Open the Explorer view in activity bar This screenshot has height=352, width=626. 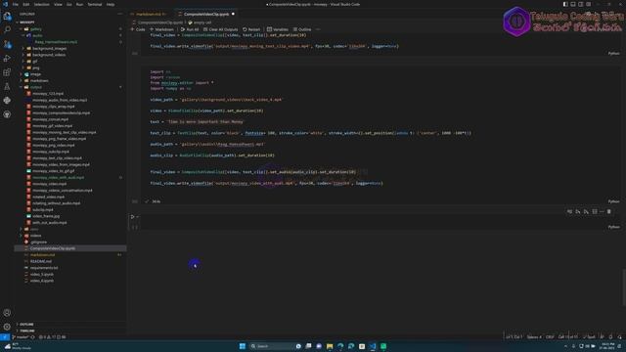click(7, 17)
